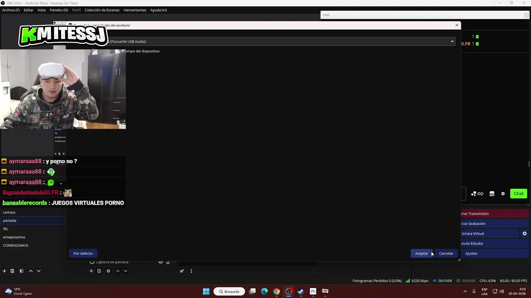Click Aceptar in properties dialog
531x298 pixels.
421,253
